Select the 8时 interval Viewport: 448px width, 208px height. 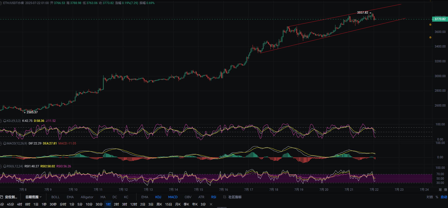coord(28,204)
